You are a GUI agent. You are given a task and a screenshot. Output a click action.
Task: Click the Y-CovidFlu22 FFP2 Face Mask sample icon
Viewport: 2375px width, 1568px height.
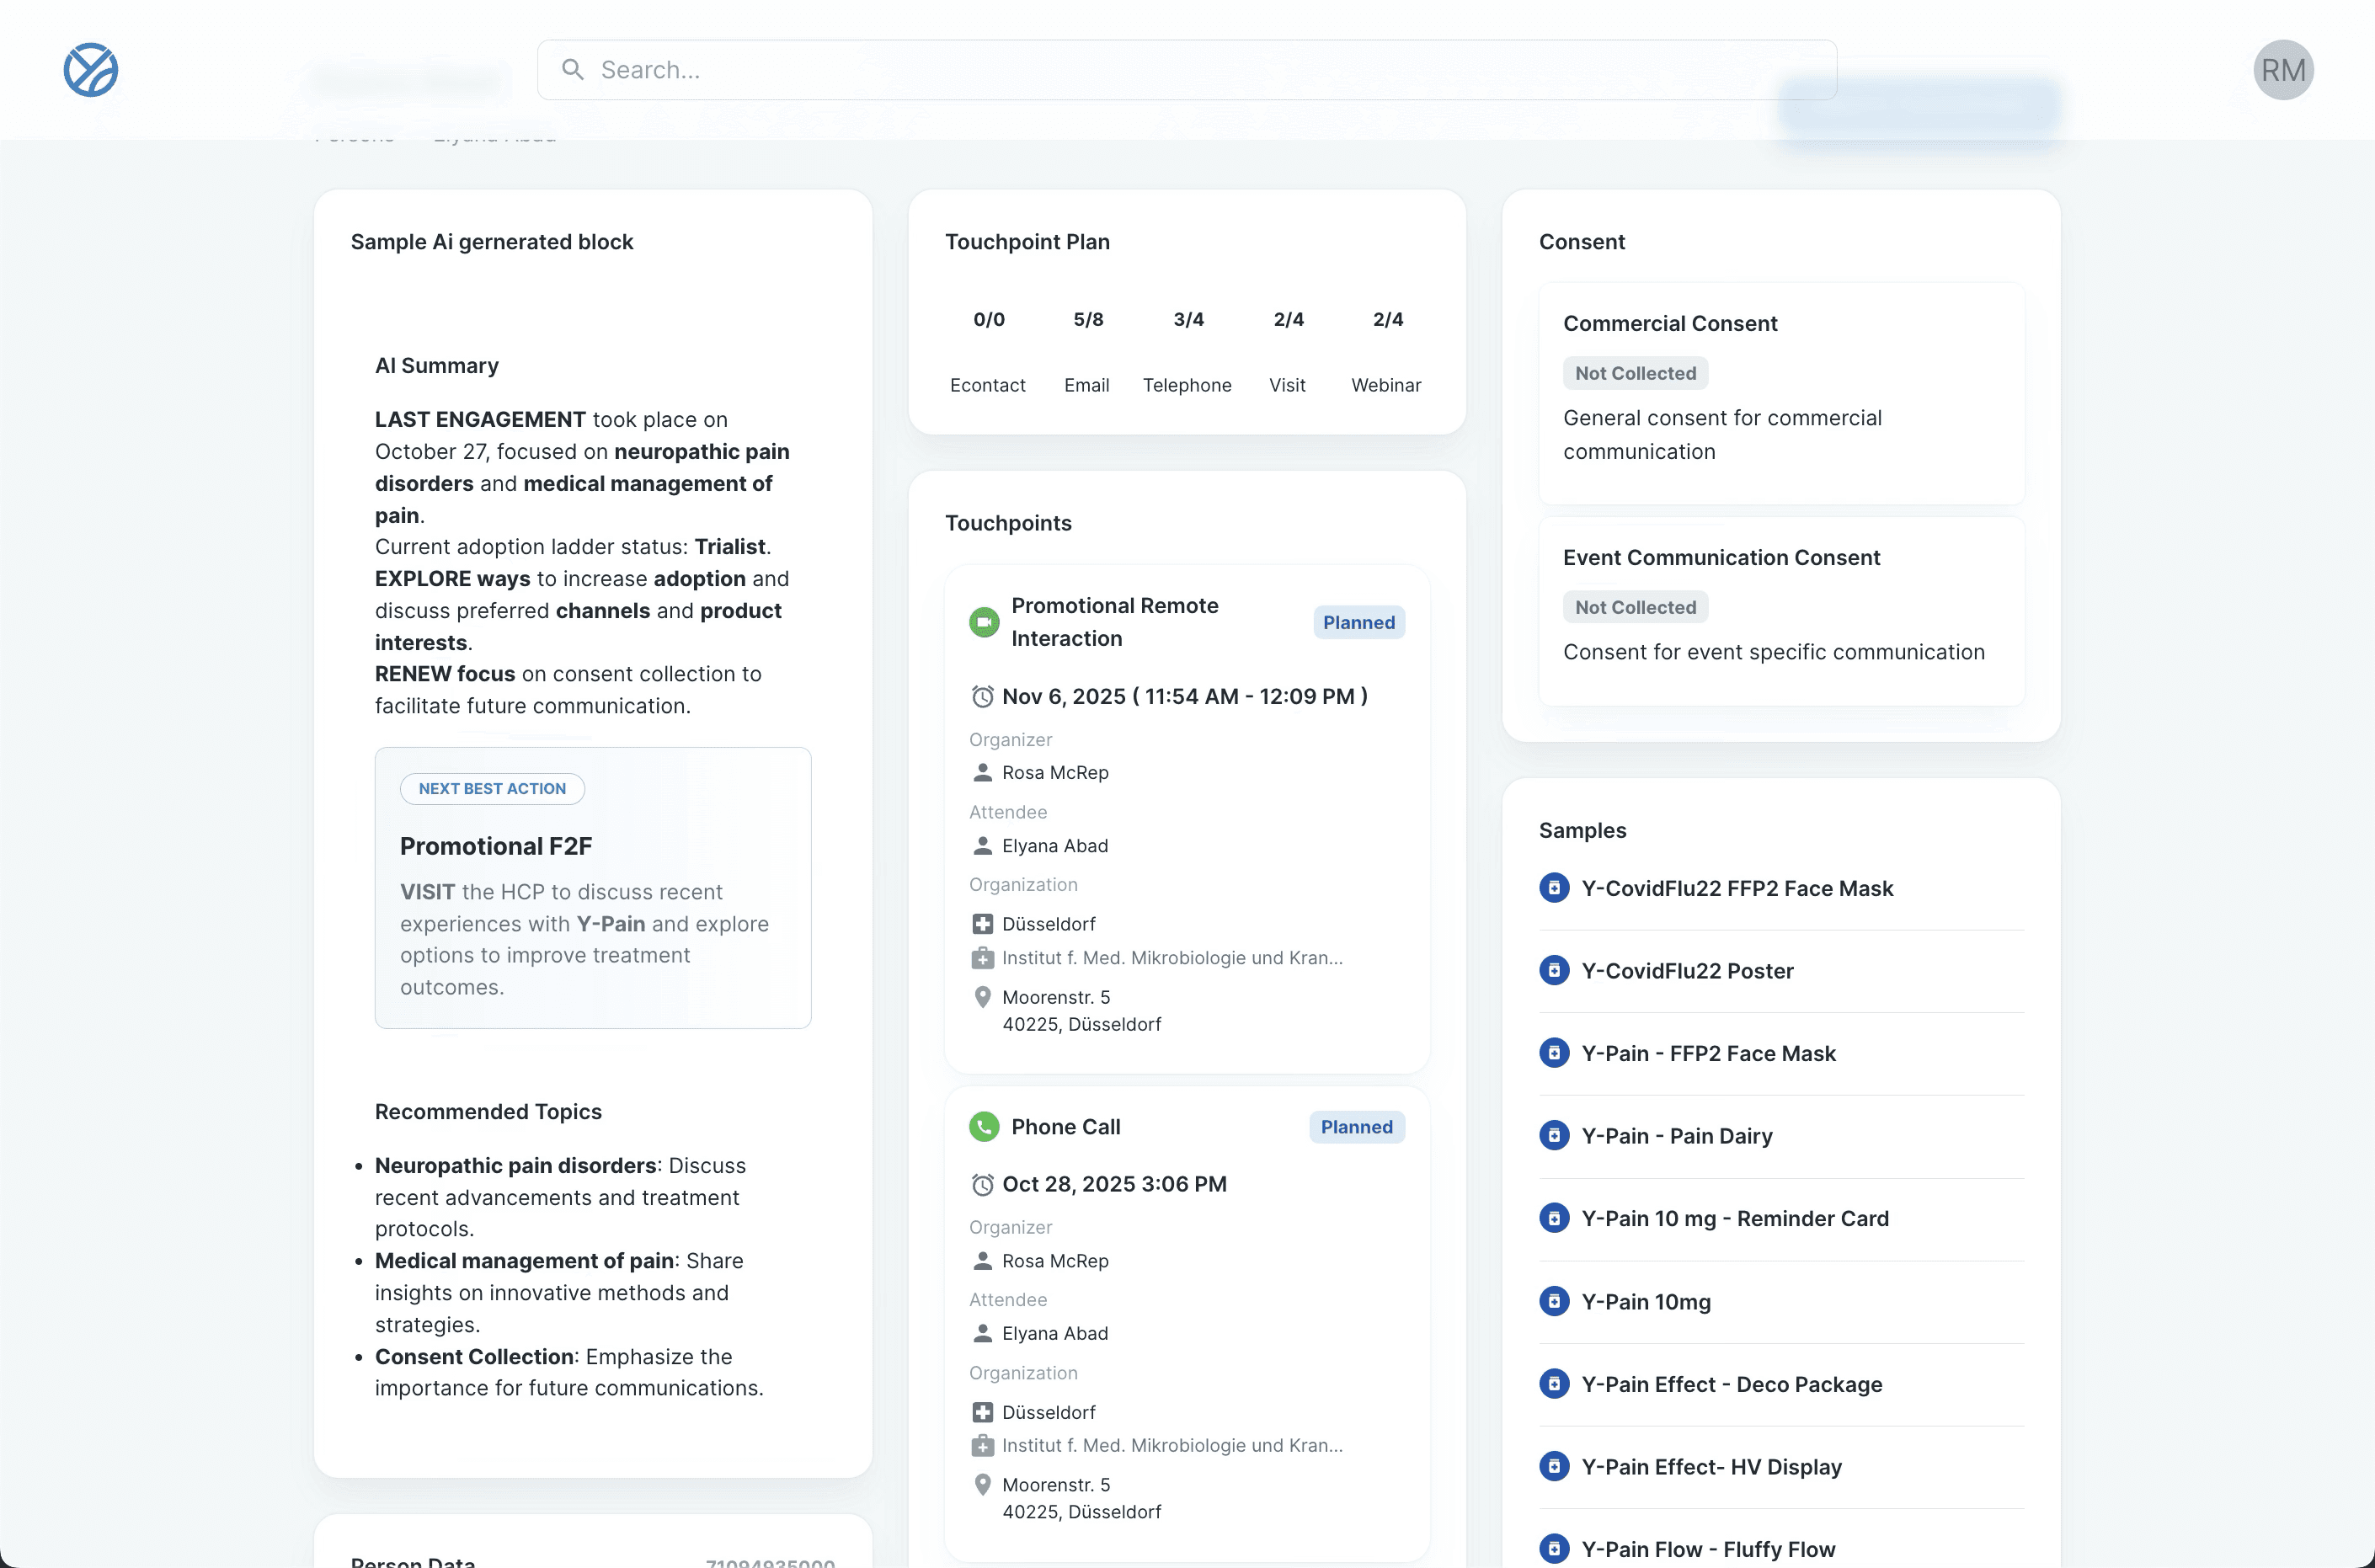(x=1553, y=888)
